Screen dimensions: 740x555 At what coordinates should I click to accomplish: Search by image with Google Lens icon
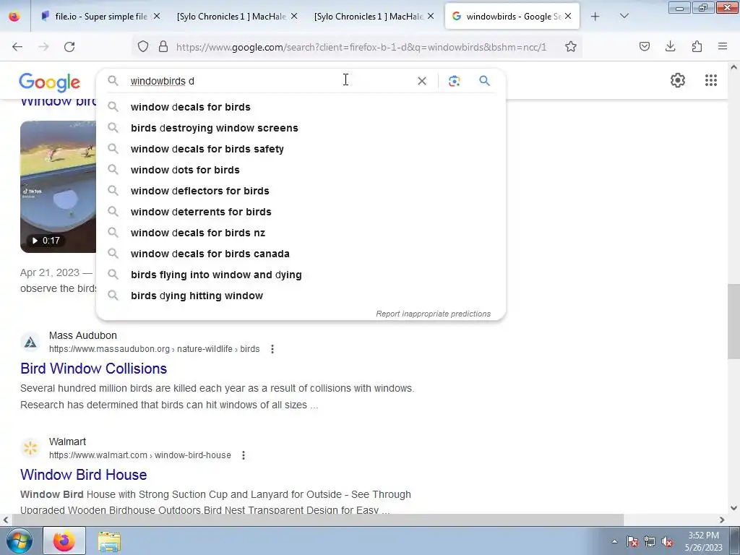[x=454, y=81]
